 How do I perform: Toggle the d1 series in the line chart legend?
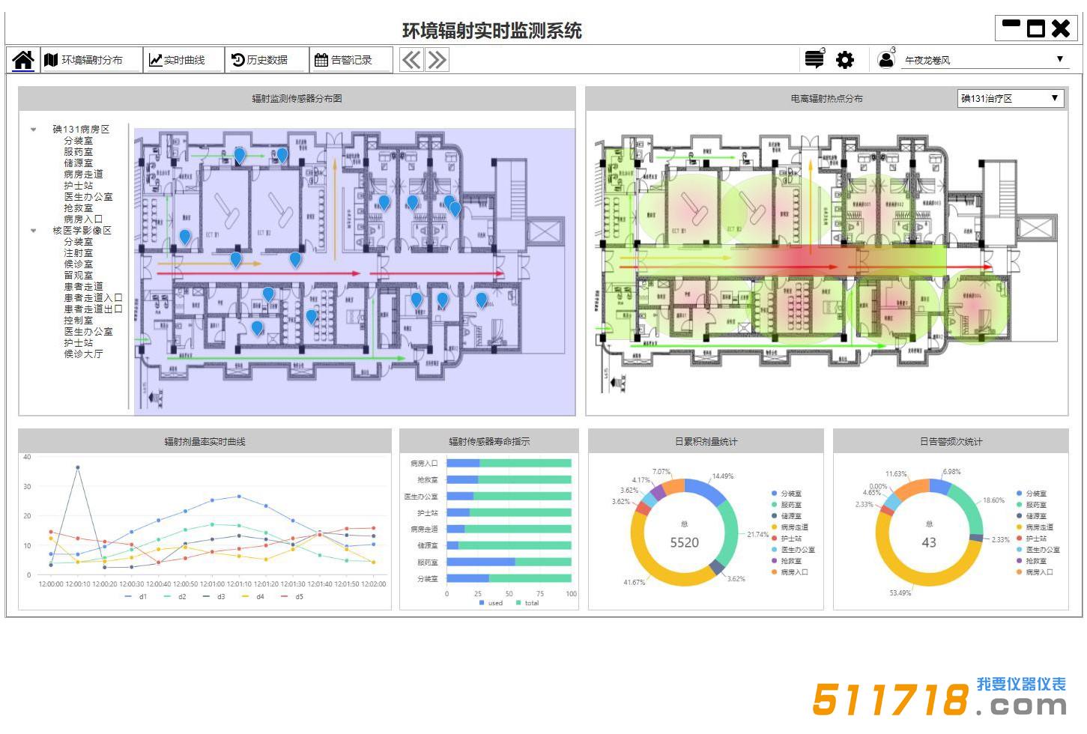136,597
